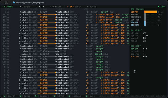The image size is (168, 98).
Task: Click the folder icon beside debian@jacob path
Action: pyautogui.click(x=14, y=2)
